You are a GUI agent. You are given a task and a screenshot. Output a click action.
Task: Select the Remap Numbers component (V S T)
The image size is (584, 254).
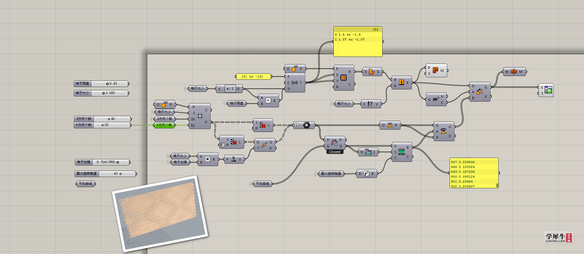pos(402,152)
